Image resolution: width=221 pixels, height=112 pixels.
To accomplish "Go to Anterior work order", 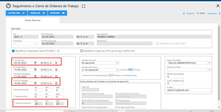I will [190, 13].
